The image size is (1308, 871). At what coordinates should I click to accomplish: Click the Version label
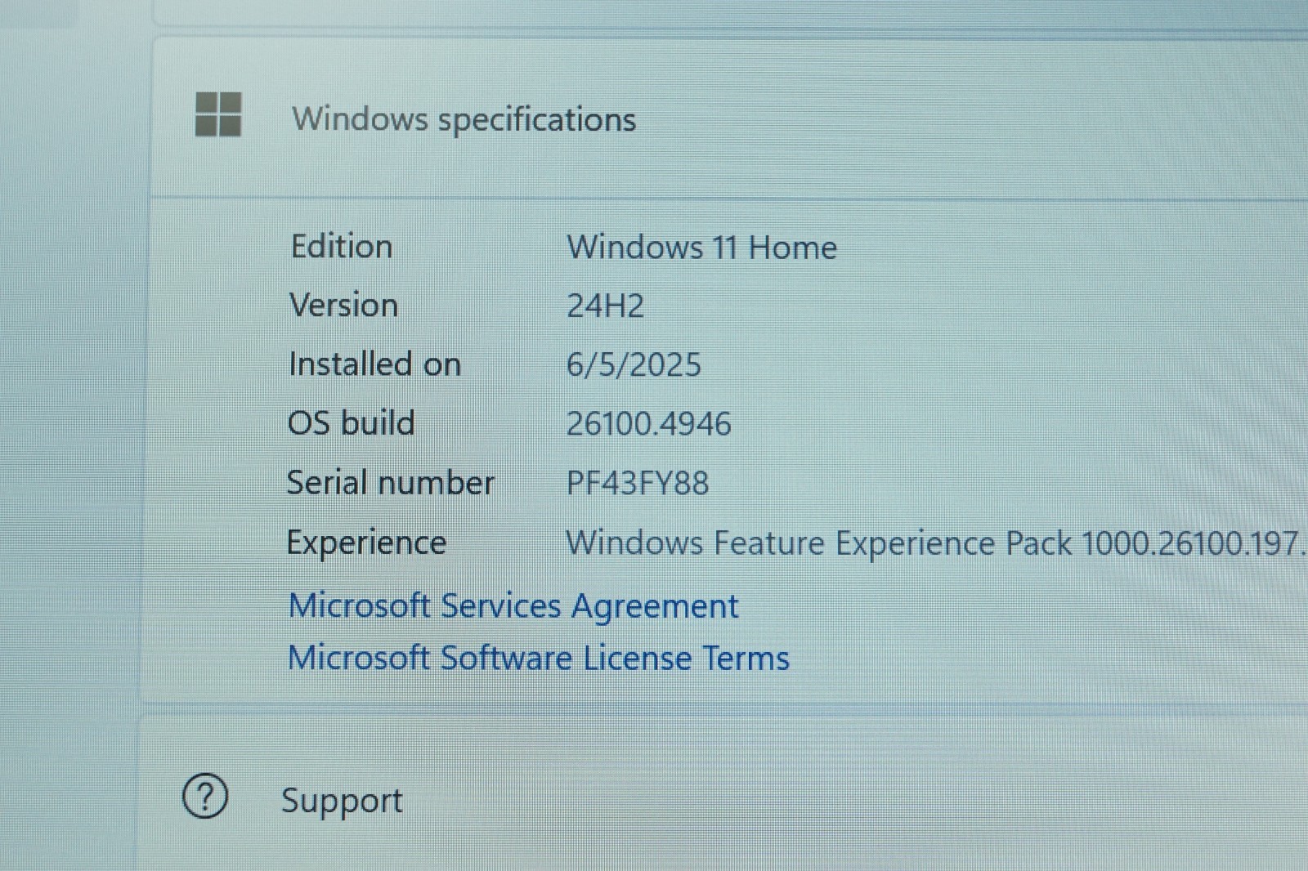pos(344,305)
